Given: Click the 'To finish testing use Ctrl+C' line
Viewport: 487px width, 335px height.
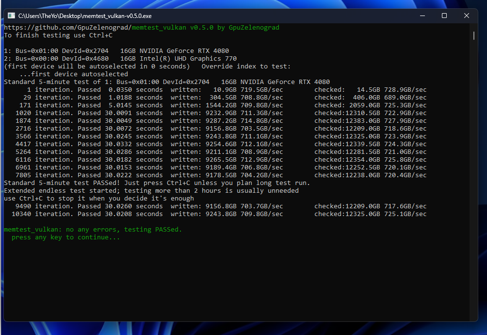Looking at the screenshot, I should click(58, 35).
